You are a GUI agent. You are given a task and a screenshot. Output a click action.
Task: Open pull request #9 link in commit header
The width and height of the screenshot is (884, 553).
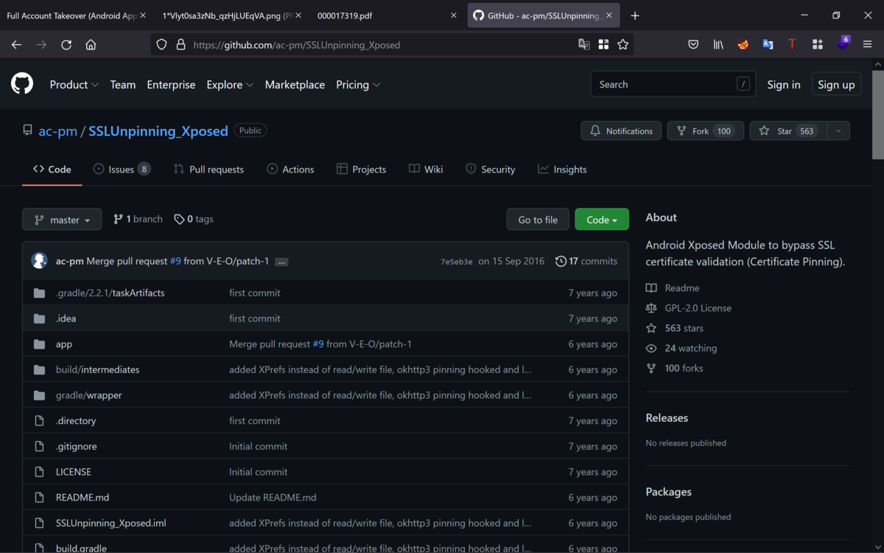coord(175,261)
